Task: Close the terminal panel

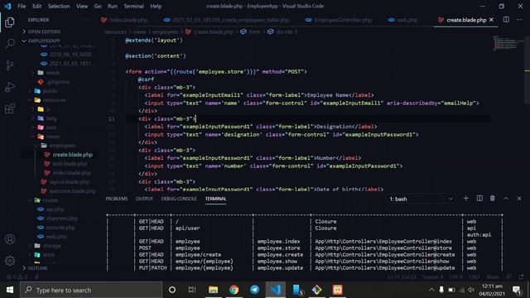Action: coord(519,199)
